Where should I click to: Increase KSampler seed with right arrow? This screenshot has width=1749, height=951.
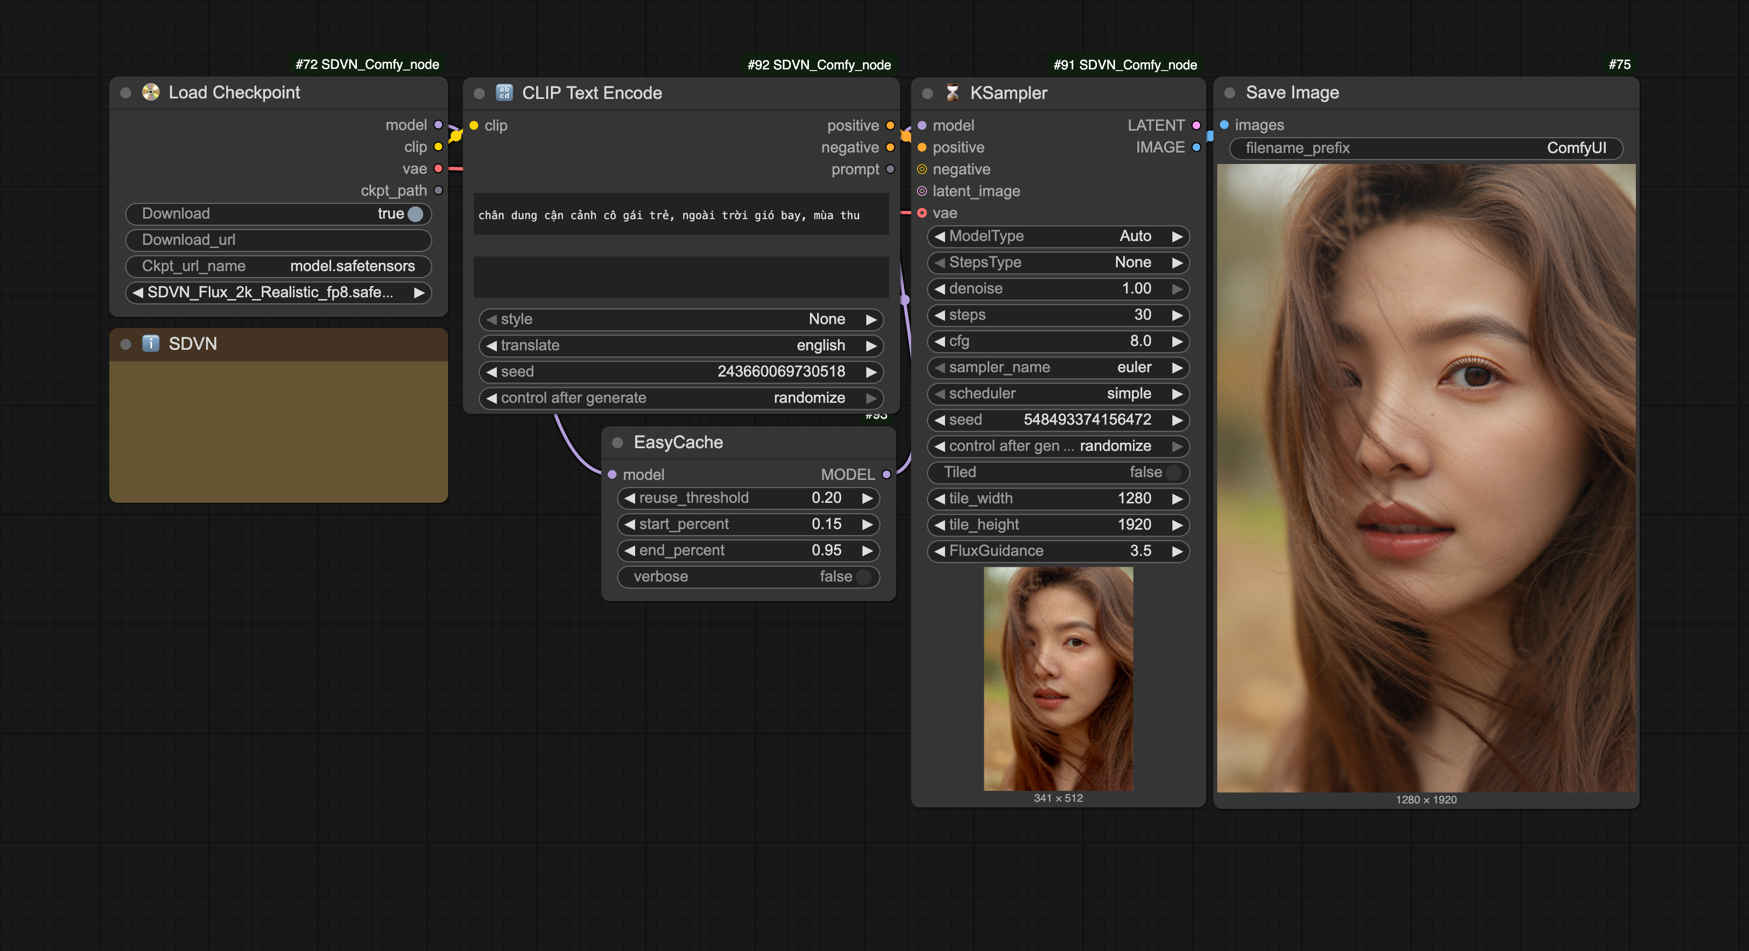tap(1177, 420)
